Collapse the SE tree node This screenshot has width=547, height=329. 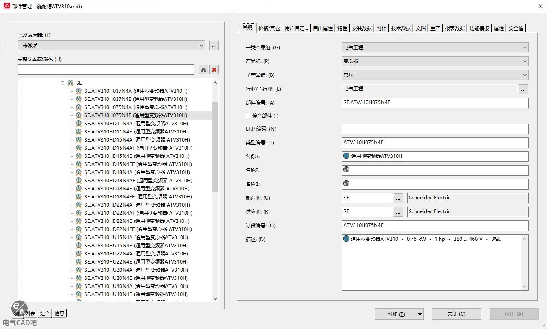coord(63,83)
